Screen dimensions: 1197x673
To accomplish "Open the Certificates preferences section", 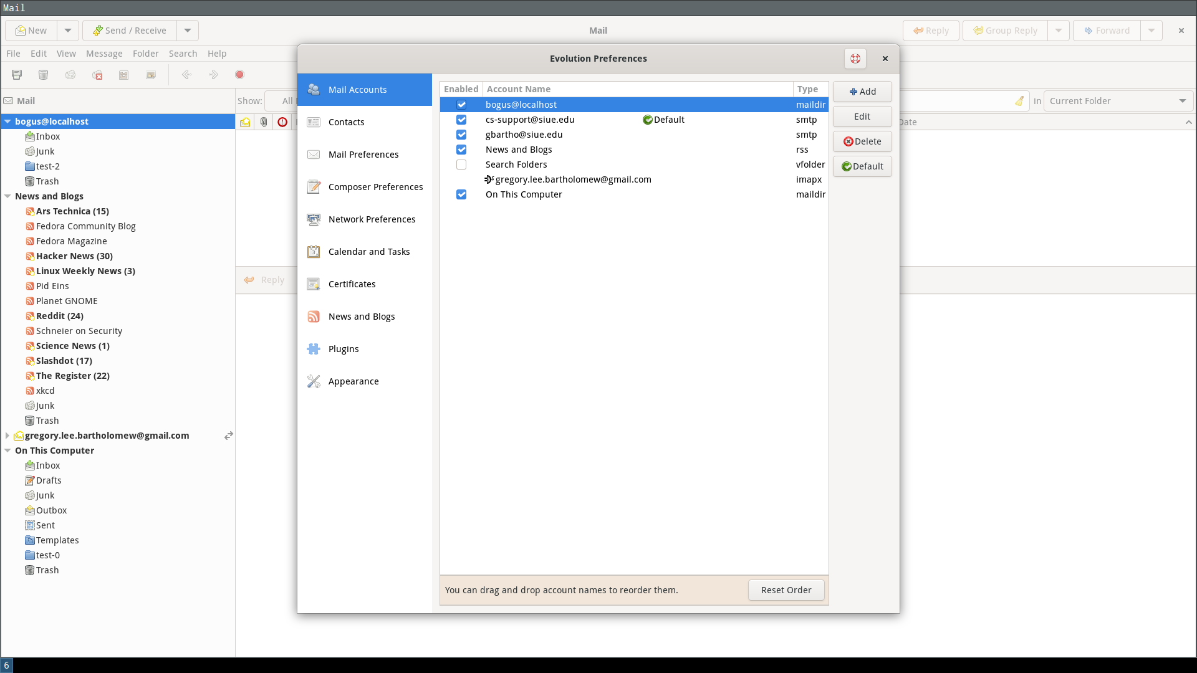I will pyautogui.click(x=352, y=284).
